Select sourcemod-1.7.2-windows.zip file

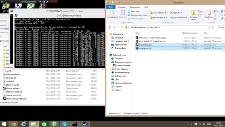coord(152,41)
